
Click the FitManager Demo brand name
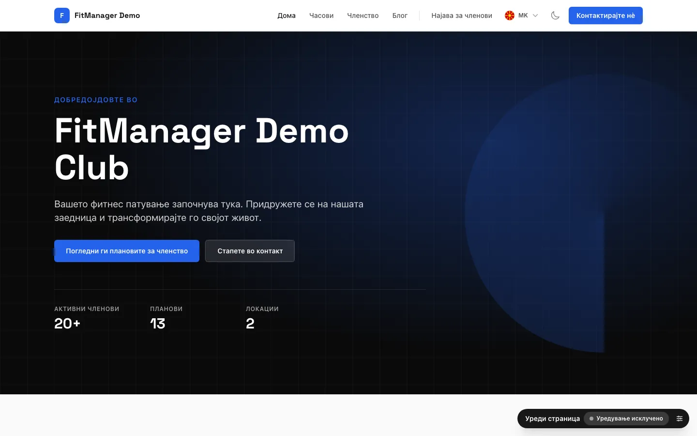coord(107,16)
